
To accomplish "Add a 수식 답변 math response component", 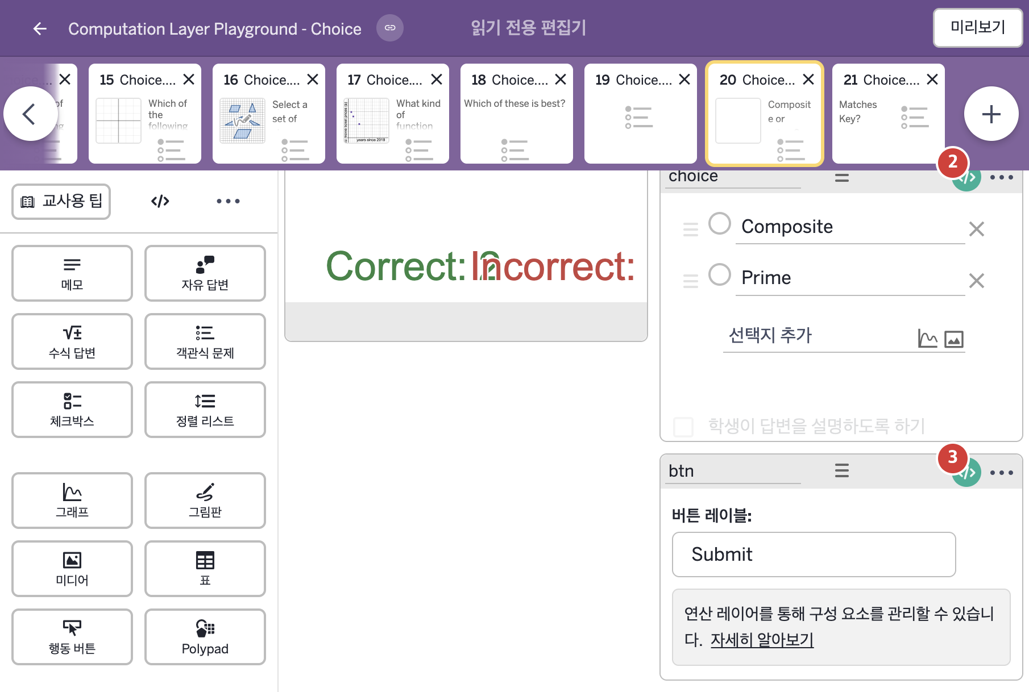I will (x=72, y=341).
